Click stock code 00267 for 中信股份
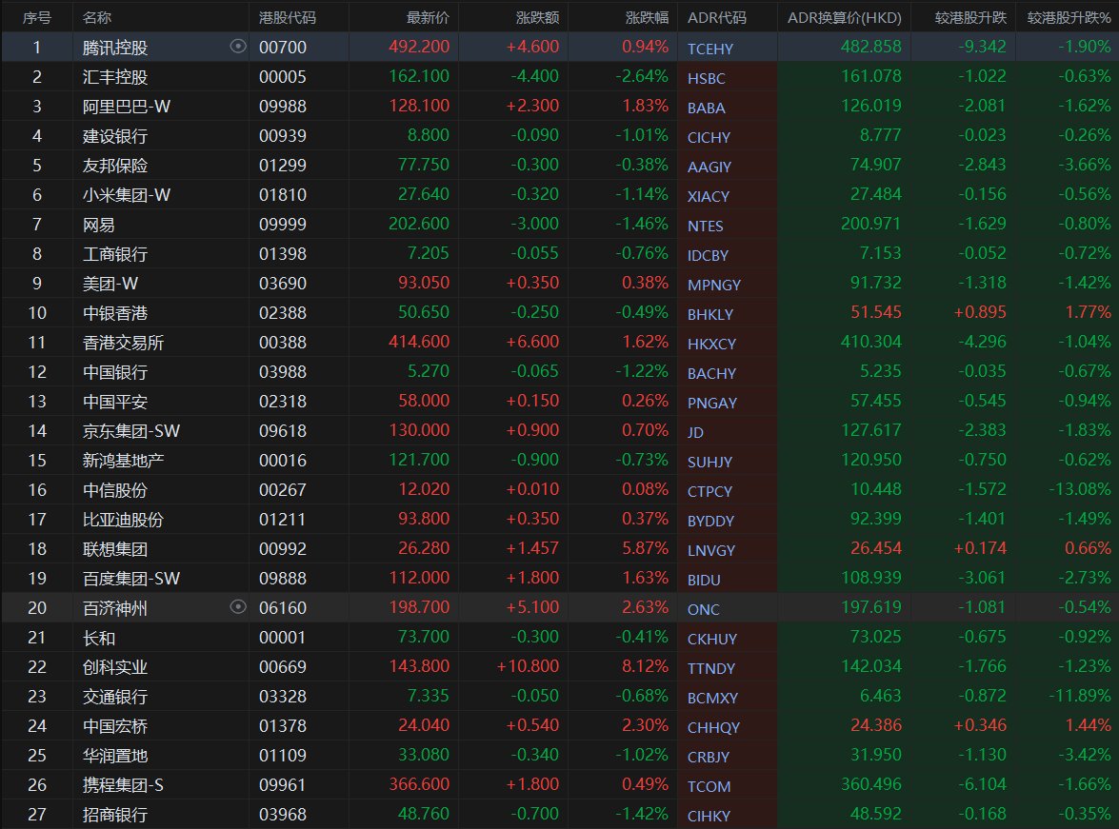 tap(283, 489)
